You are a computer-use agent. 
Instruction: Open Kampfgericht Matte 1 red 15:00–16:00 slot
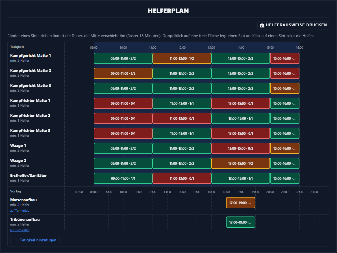[x=284, y=58]
